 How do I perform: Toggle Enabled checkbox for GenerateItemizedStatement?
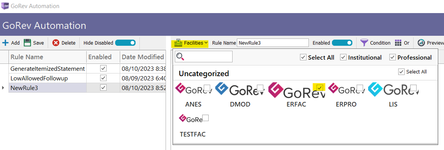tap(103, 68)
